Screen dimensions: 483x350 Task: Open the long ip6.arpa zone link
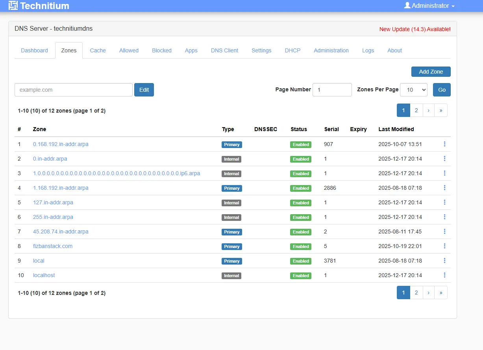click(x=117, y=173)
